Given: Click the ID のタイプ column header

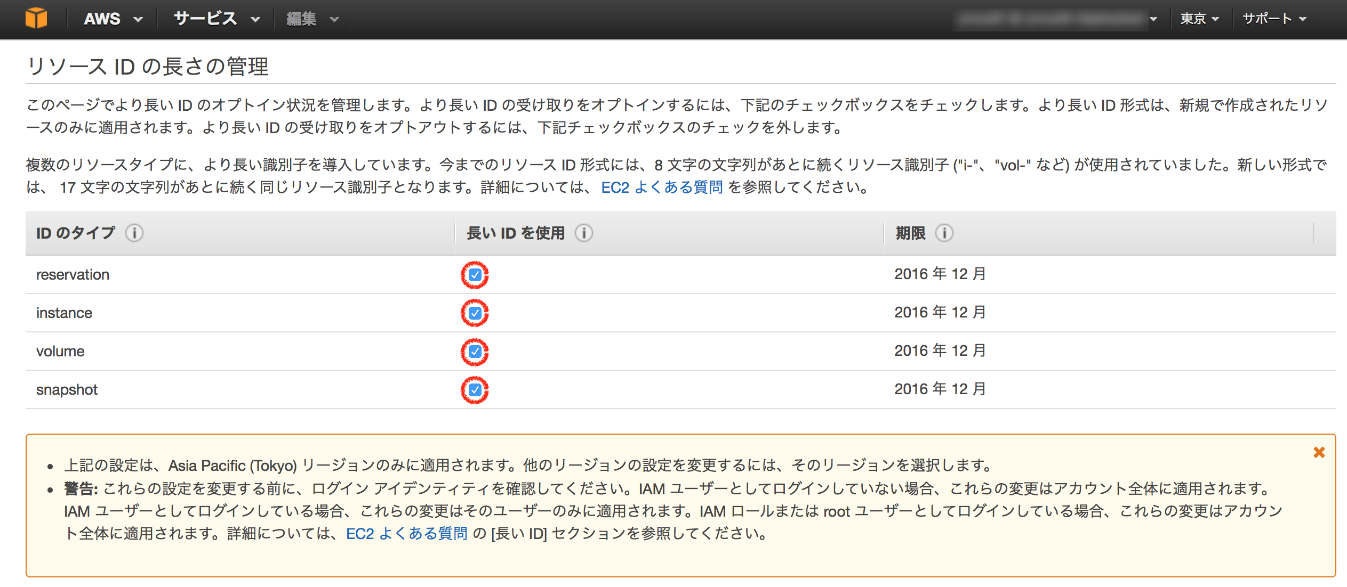Looking at the screenshot, I should [x=76, y=233].
